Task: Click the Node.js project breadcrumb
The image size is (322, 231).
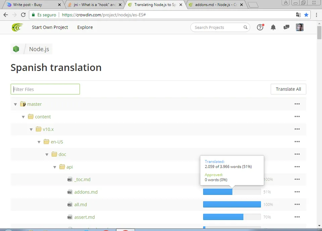Action: click(39, 49)
